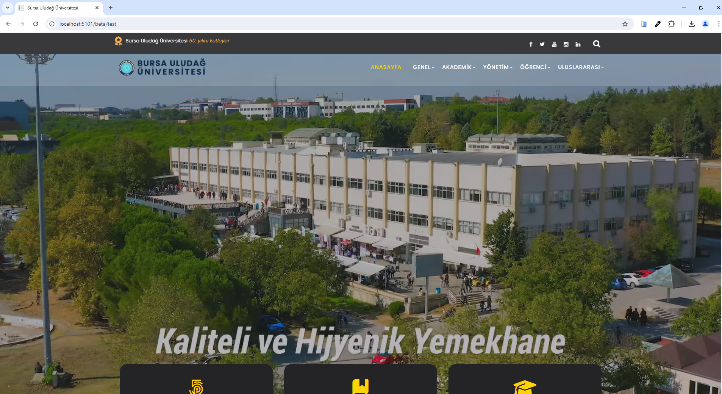Expand the GENEL dropdown menu
The height and width of the screenshot is (394, 722).
424,67
